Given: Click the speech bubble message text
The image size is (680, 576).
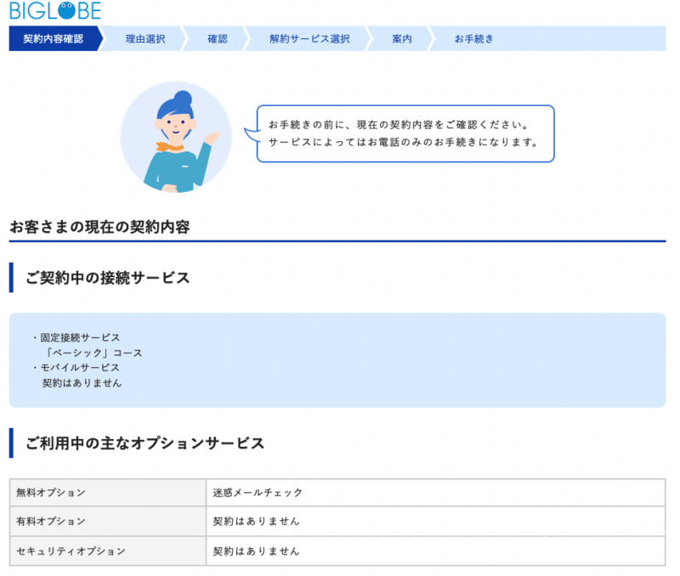Looking at the screenshot, I should click(405, 133).
